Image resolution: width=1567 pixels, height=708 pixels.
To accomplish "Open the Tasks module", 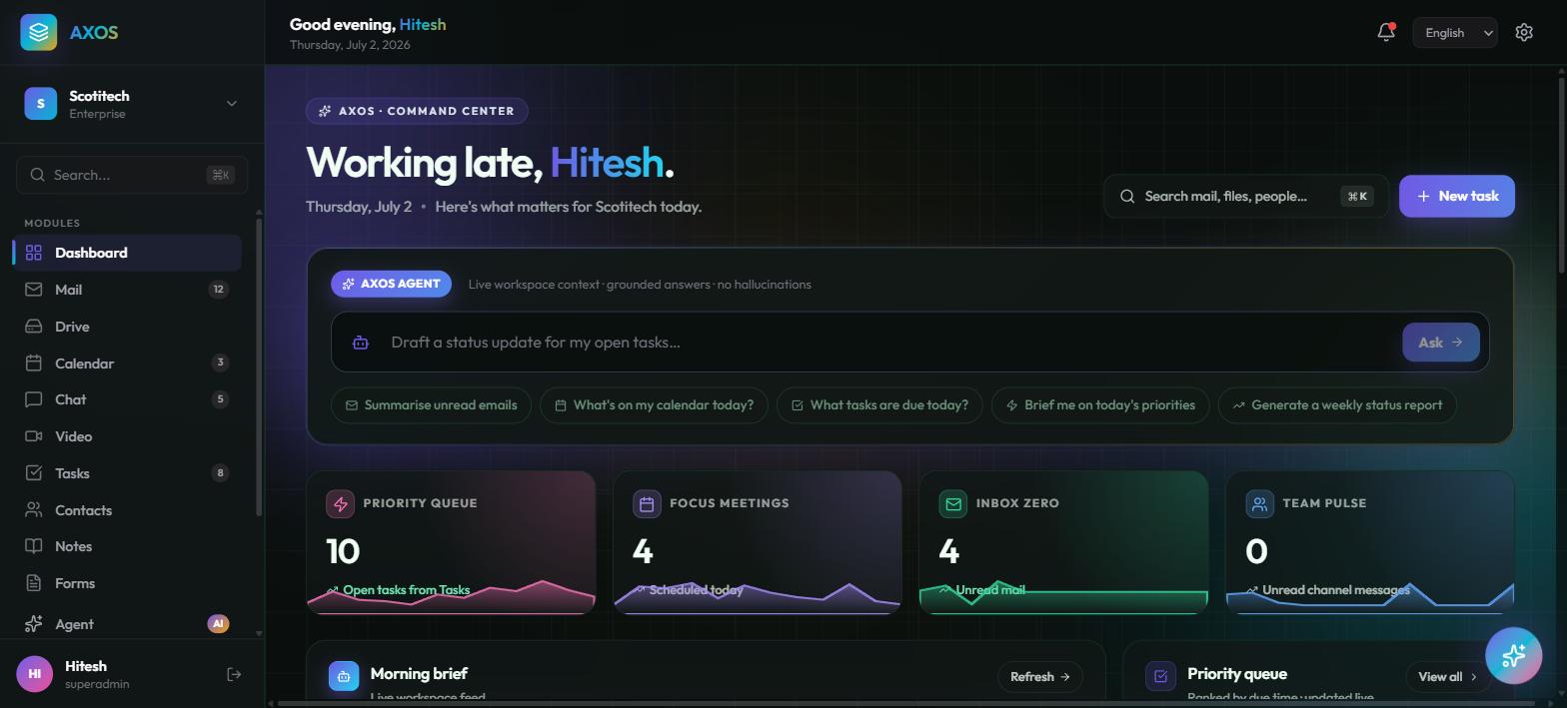I will point(127,473).
